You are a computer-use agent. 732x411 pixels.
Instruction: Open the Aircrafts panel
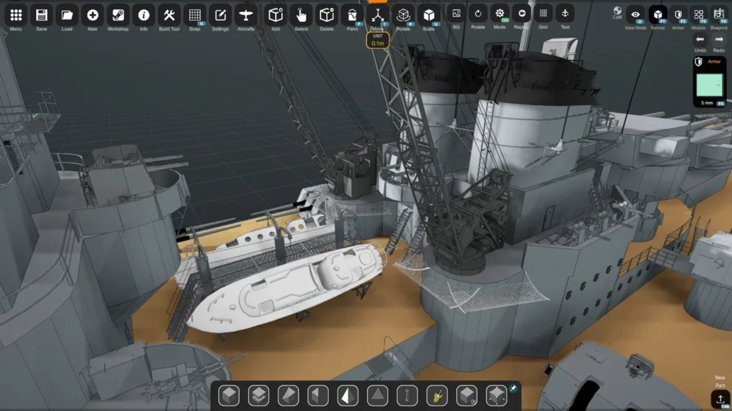tap(246, 16)
